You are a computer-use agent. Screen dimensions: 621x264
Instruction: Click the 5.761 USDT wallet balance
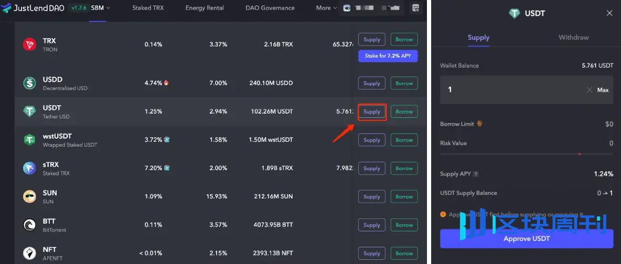[597, 65]
